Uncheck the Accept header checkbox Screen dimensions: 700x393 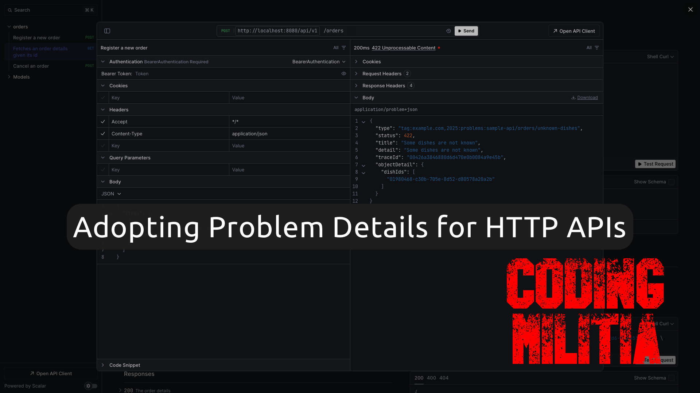[x=103, y=122]
